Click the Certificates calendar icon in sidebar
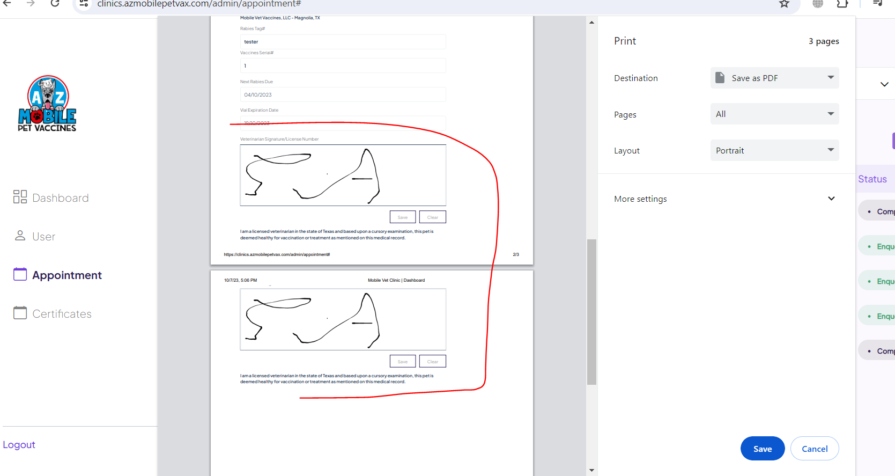The width and height of the screenshot is (895, 476). coord(20,312)
